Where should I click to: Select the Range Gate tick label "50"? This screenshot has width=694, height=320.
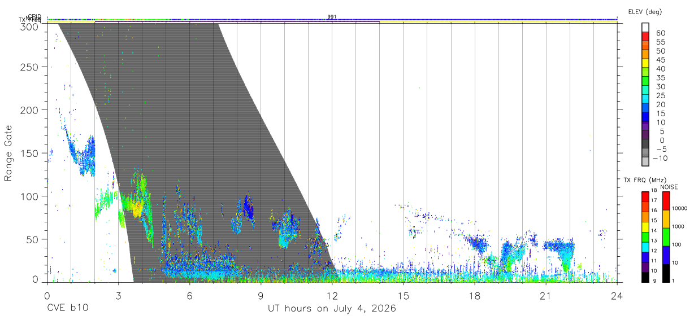coord(33,239)
